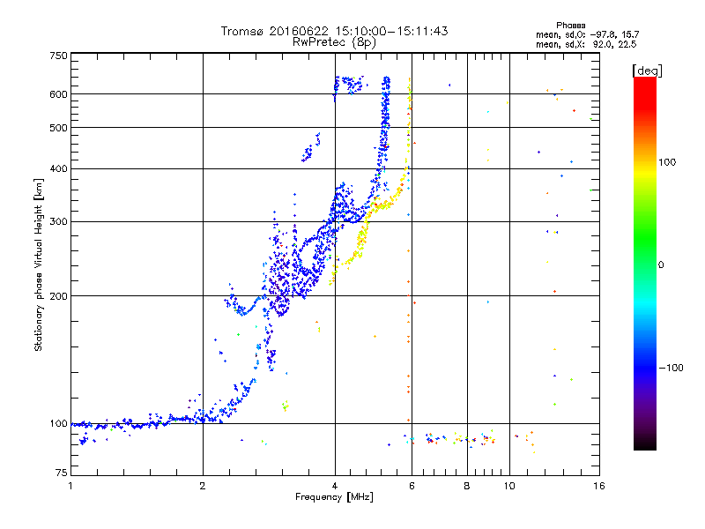Click the colorbar tick label '-100'
This screenshot has height=529, width=705.
671,368
